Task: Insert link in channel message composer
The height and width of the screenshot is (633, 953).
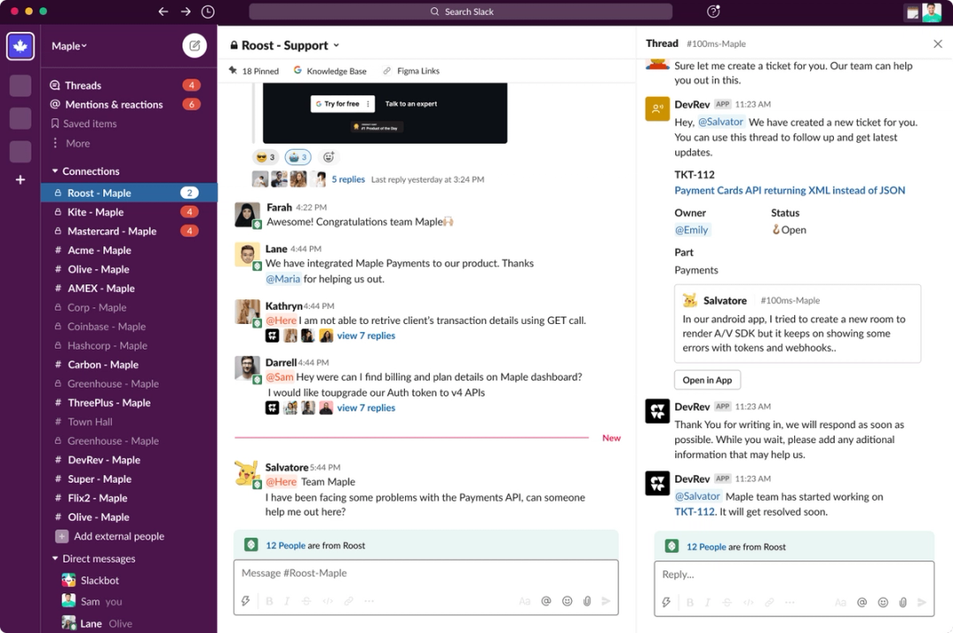Action: 349,600
